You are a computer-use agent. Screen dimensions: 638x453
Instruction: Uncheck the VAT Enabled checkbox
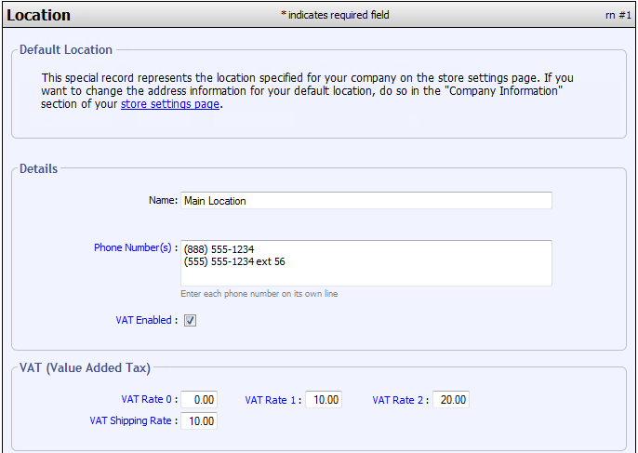190,321
